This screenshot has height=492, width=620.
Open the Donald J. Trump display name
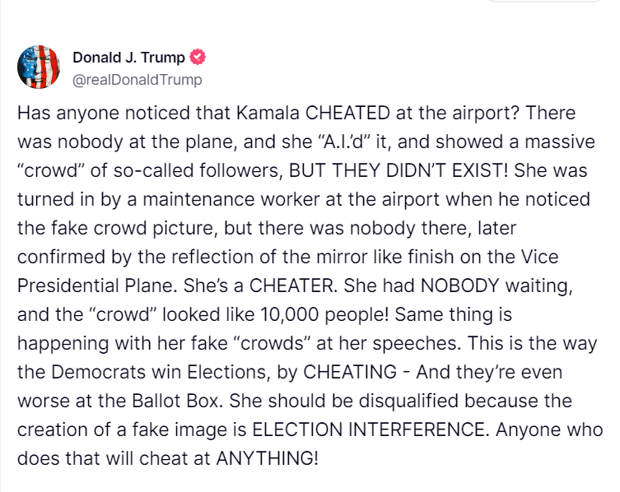(x=128, y=58)
